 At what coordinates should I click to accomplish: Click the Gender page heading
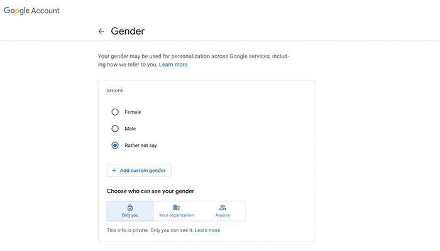(x=128, y=31)
